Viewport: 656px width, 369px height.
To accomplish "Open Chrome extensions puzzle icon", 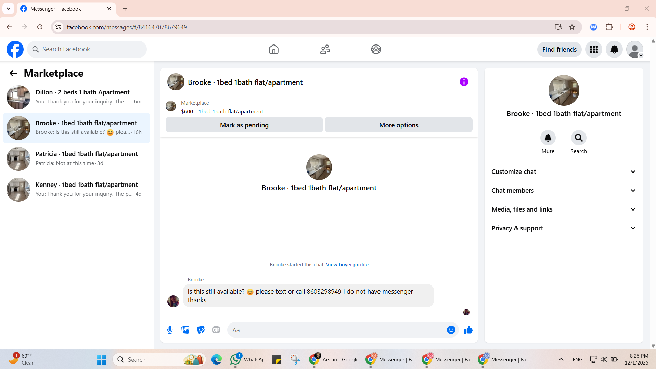I will coord(609,27).
